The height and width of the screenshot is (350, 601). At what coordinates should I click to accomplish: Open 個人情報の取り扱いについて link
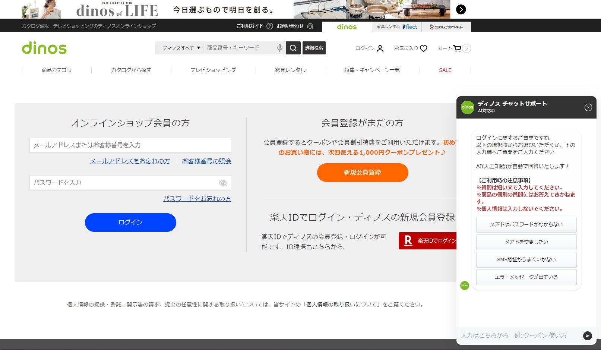pyautogui.click(x=342, y=305)
